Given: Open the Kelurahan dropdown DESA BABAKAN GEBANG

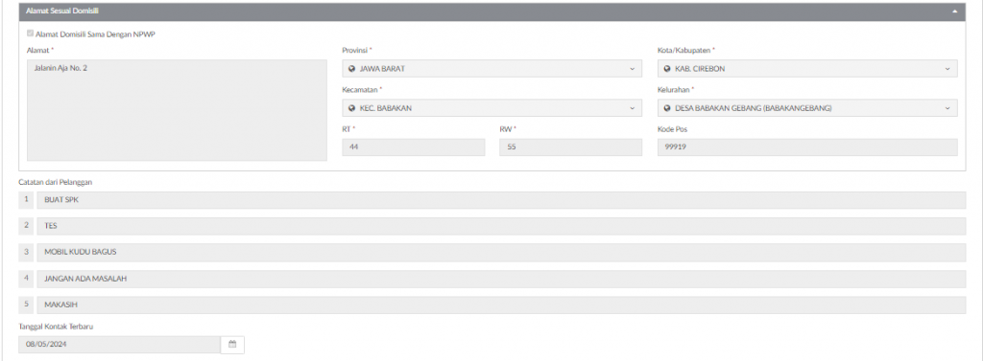Looking at the screenshot, I should (x=807, y=108).
